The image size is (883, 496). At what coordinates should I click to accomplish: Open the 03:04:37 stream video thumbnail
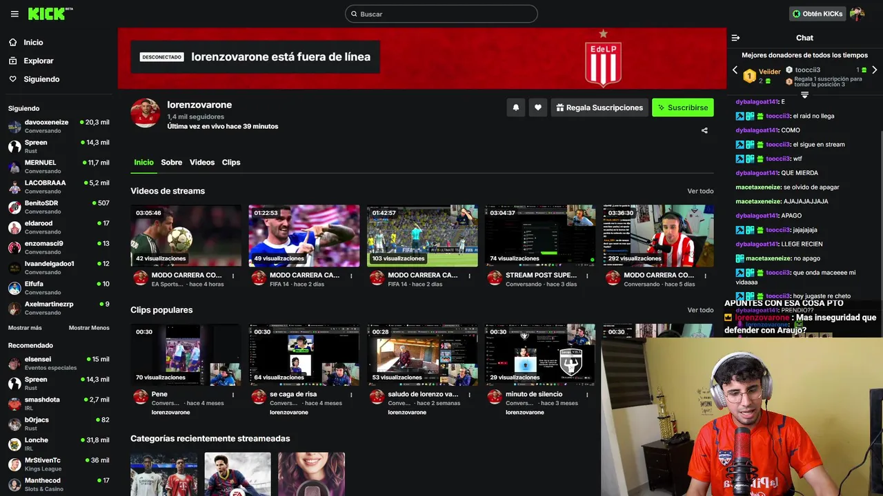click(540, 236)
